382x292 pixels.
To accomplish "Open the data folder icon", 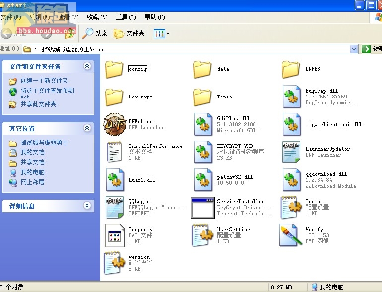I will click(x=202, y=69).
